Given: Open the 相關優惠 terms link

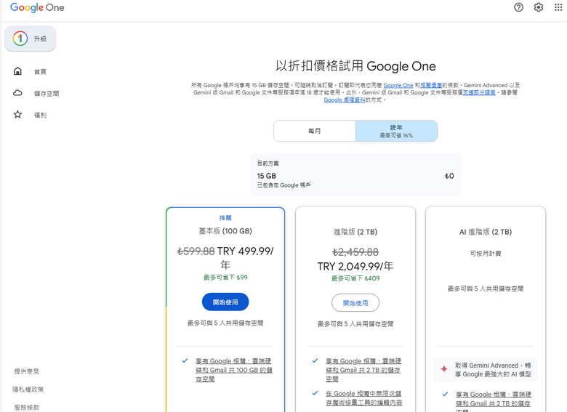Looking at the screenshot, I should tap(431, 85).
